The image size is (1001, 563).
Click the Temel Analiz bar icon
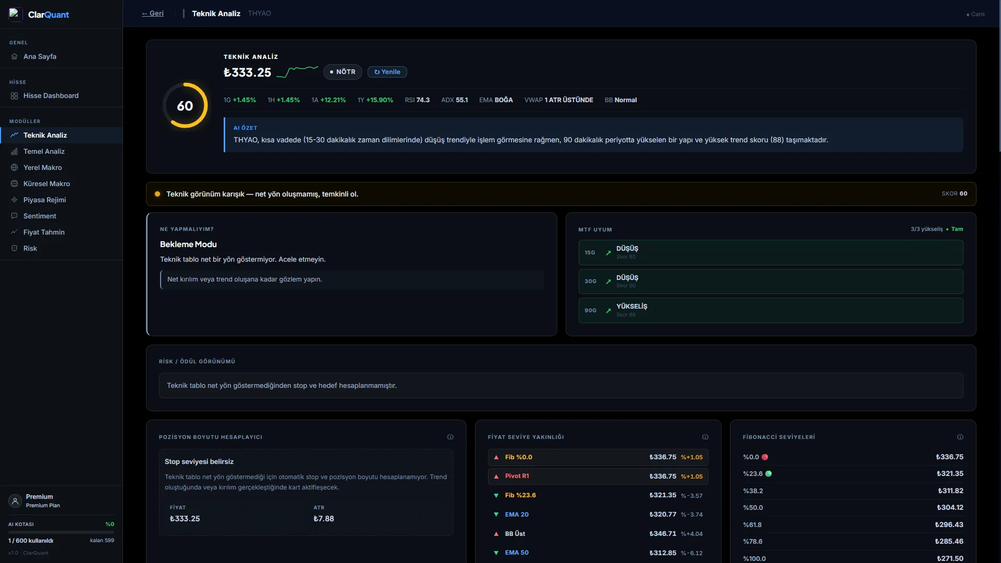[x=15, y=151]
